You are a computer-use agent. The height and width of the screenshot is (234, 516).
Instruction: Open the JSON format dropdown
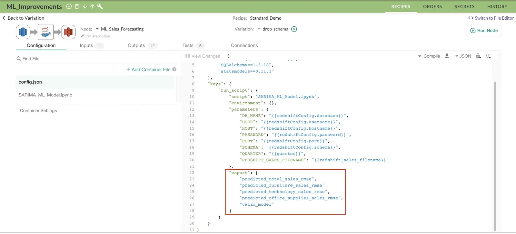pos(463,56)
